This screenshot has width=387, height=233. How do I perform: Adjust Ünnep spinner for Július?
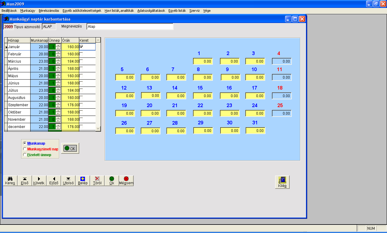(x=58, y=90)
